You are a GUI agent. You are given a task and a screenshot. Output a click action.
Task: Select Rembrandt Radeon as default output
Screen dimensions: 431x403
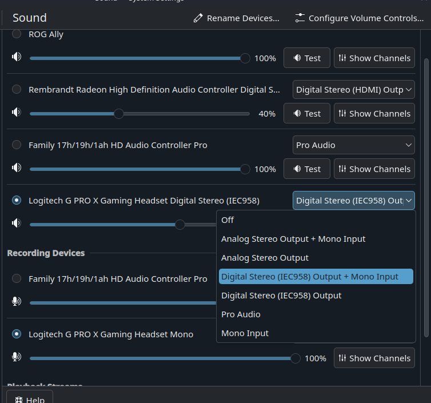click(x=17, y=89)
